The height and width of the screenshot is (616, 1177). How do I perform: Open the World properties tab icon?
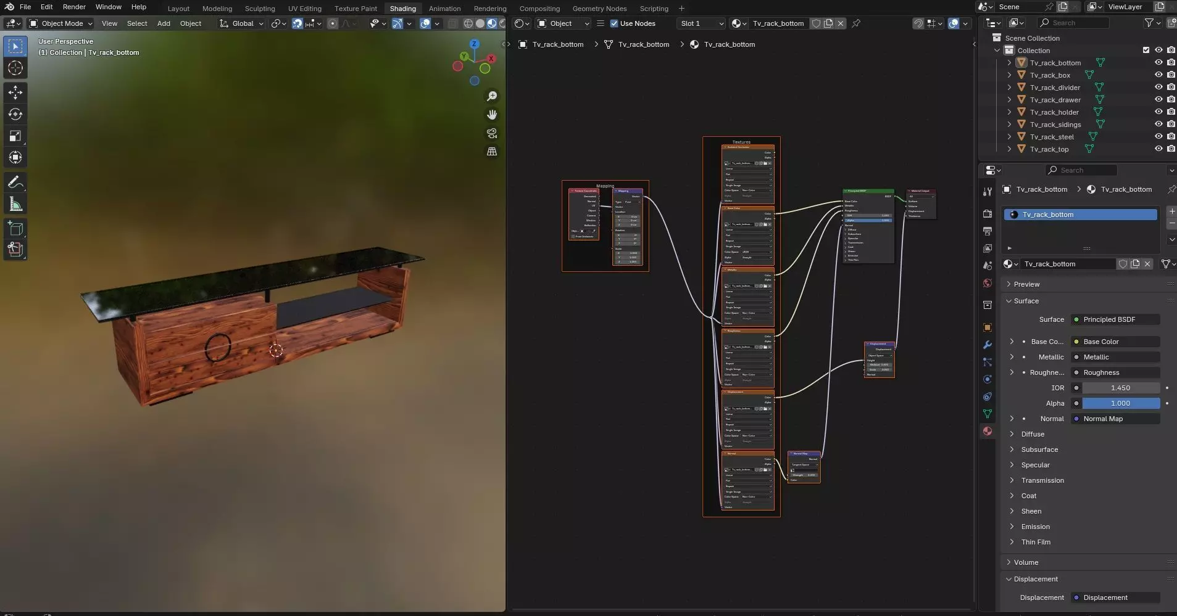pos(988,283)
